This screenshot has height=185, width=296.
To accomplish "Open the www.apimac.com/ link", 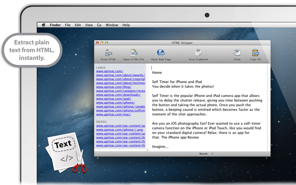I will click(x=110, y=71).
